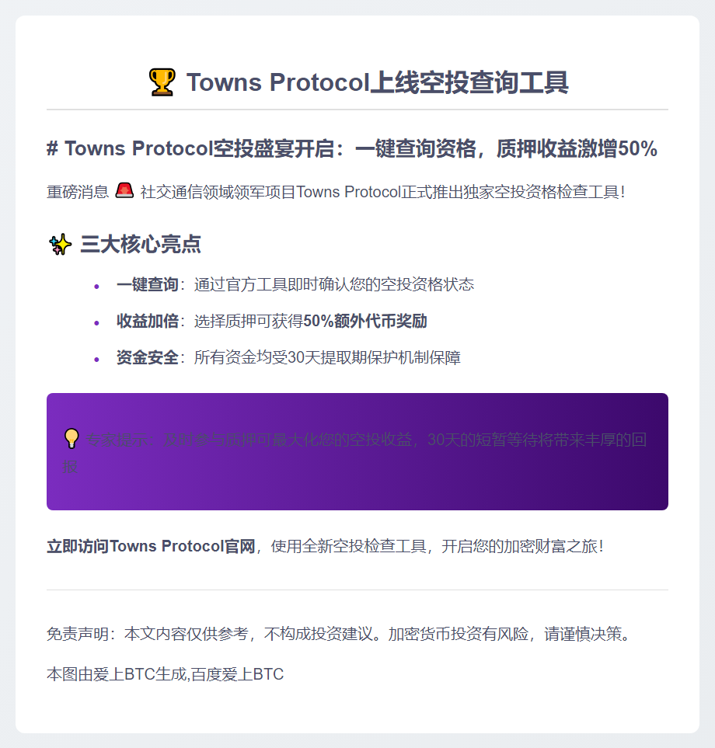The width and height of the screenshot is (715, 748).
Task: Click the trophy emoji in the title
Action: [162, 82]
